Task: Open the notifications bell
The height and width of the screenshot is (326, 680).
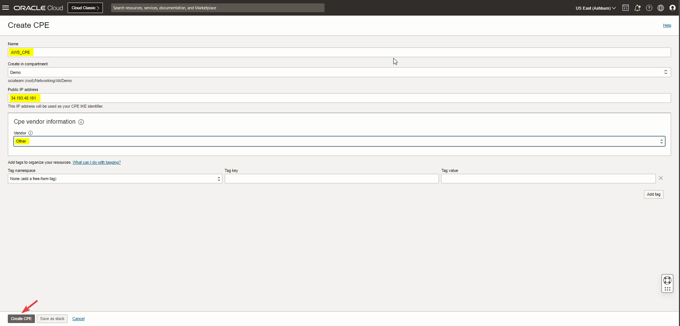Action: (x=637, y=8)
